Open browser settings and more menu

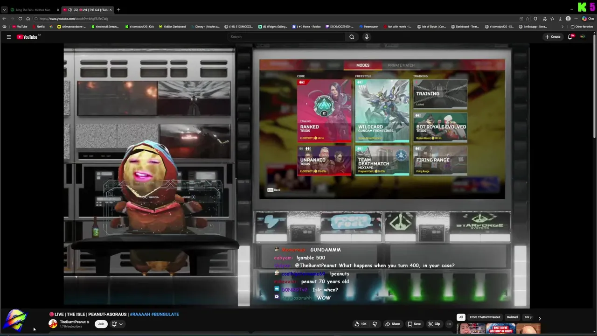coord(576,19)
